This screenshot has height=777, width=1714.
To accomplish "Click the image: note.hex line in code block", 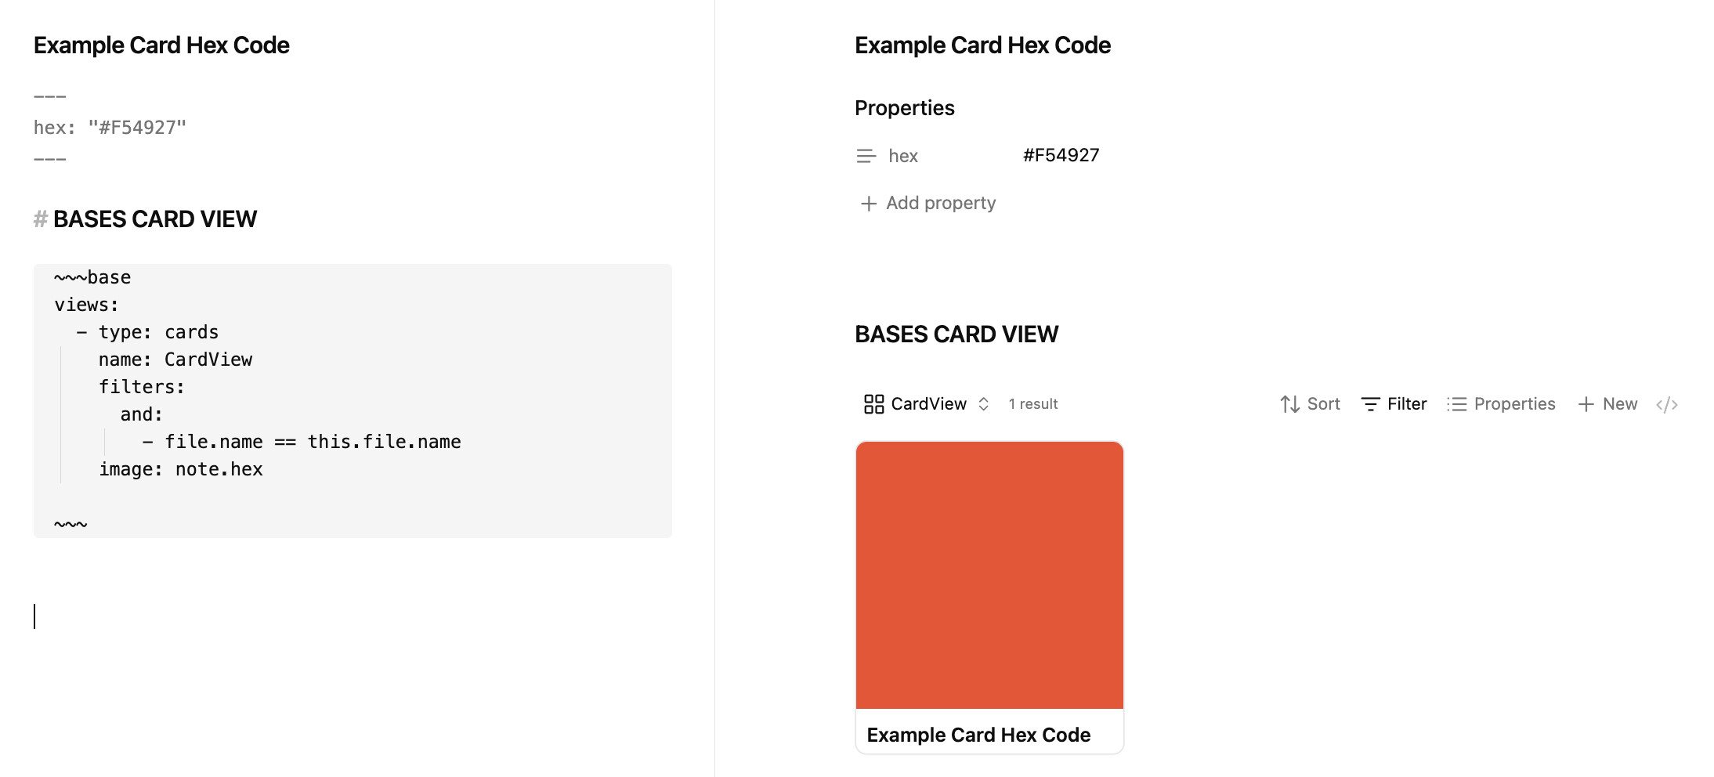I will pyautogui.click(x=180, y=469).
